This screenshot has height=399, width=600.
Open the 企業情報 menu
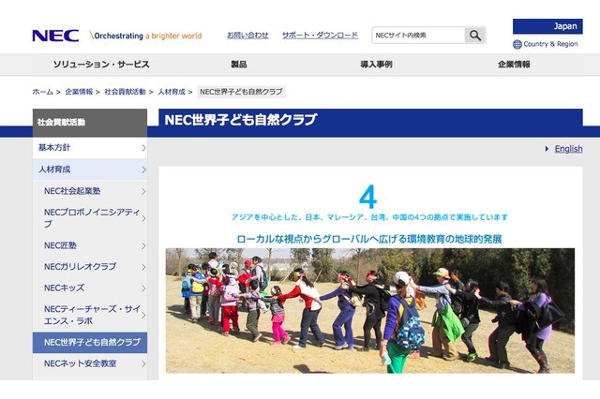[514, 65]
